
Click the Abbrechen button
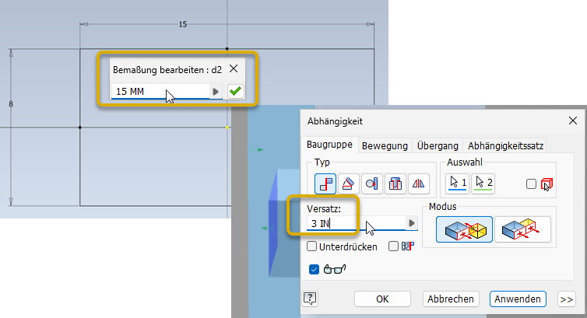click(x=451, y=299)
